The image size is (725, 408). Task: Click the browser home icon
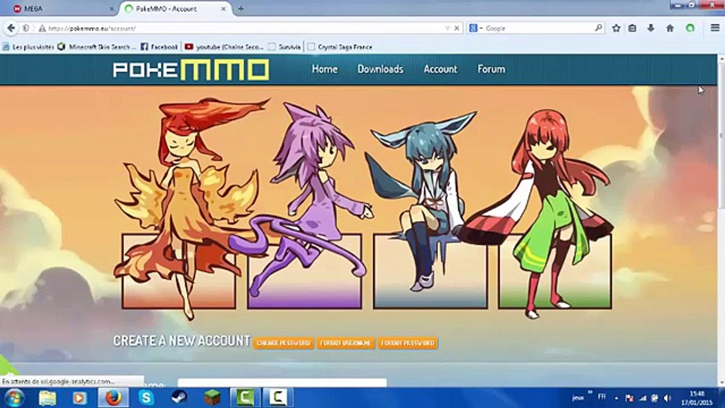pyautogui.click(x=670, y=28)
